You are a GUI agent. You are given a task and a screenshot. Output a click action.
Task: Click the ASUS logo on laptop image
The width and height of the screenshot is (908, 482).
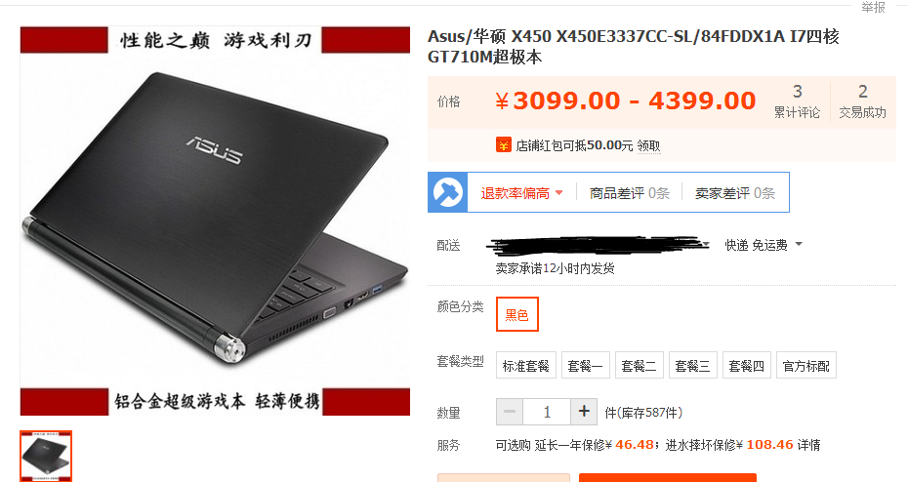click(214, 149)
